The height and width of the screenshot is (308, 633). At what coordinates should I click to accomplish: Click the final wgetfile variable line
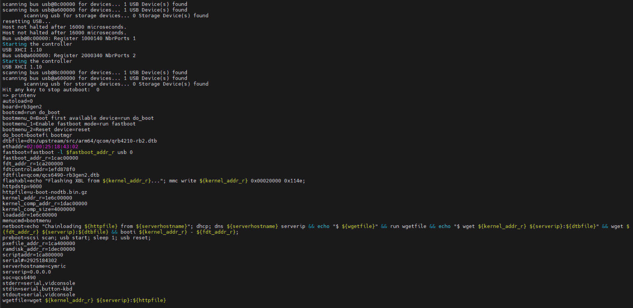click(84, 301)
